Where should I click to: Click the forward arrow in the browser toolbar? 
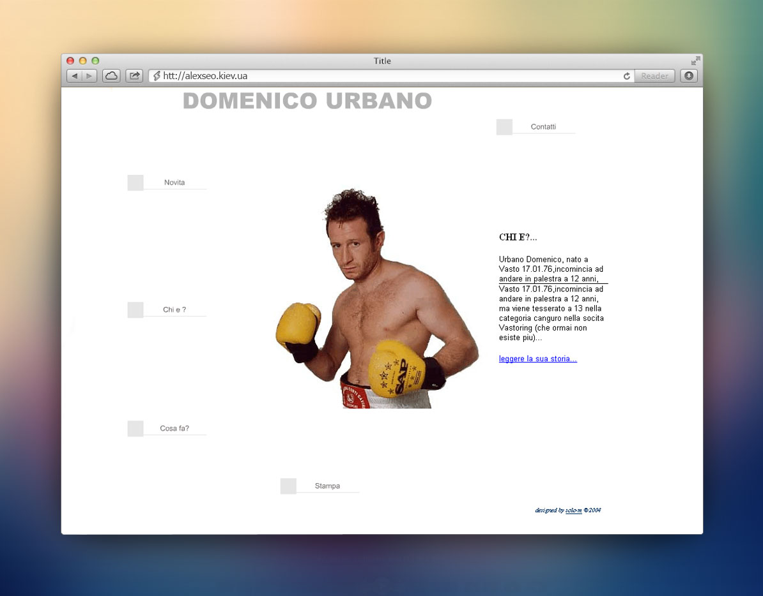click(89, 75)
